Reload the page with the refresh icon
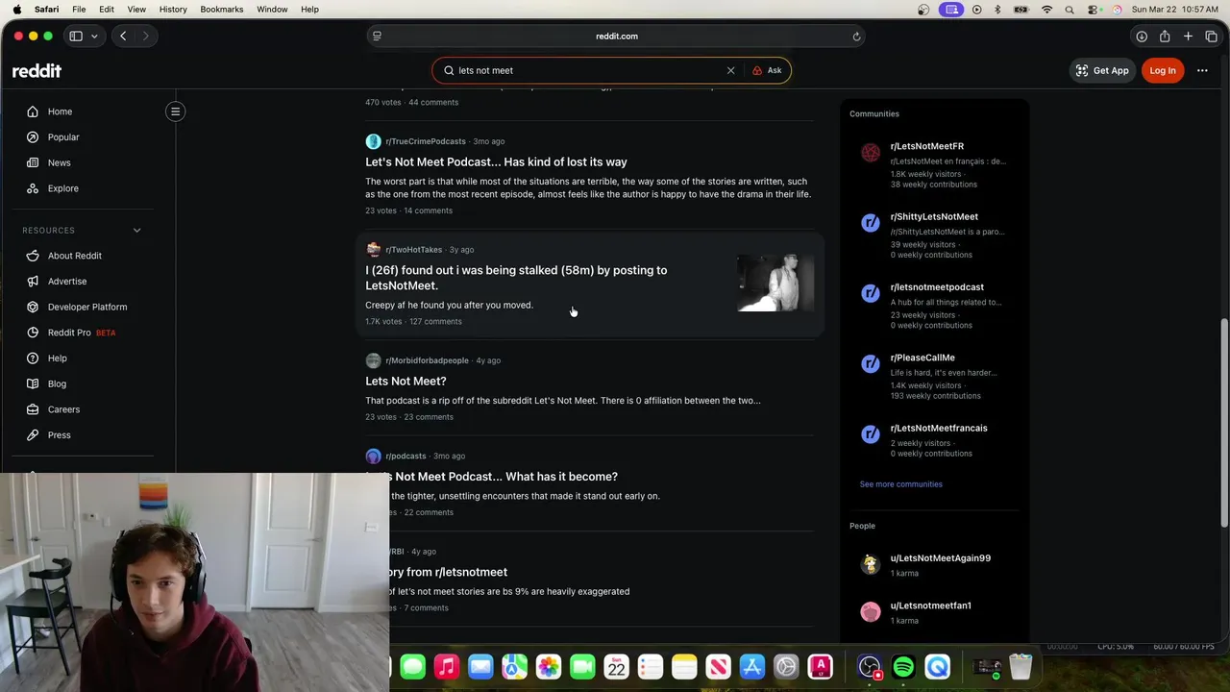Screen dimensions: 1230x692 coord(856,36)
